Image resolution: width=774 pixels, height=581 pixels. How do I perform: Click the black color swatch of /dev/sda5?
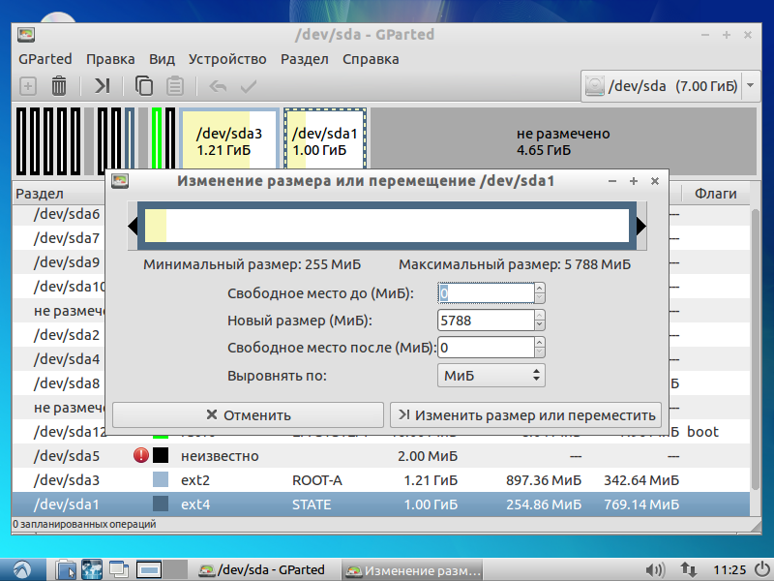point(161,455)
